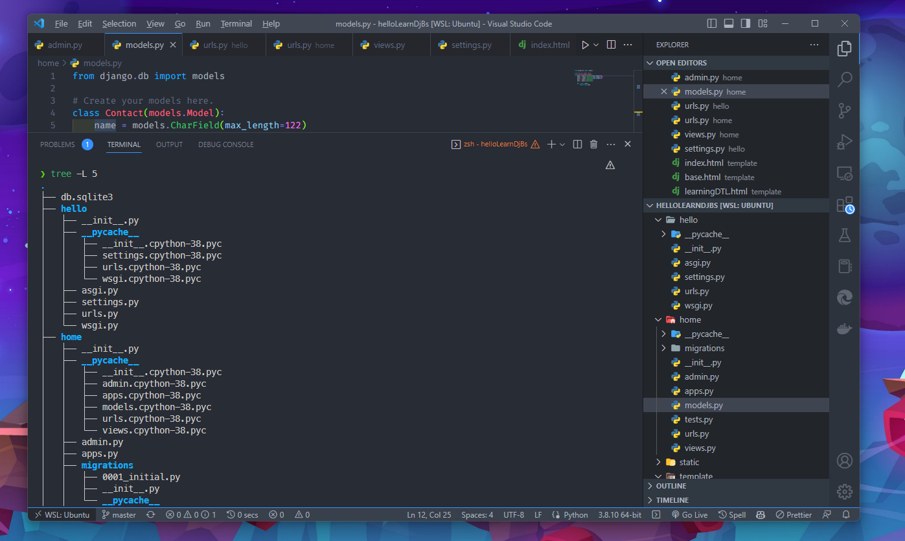Switch to the views.py tab
905x541 pixels.
[x=390, y=45]
